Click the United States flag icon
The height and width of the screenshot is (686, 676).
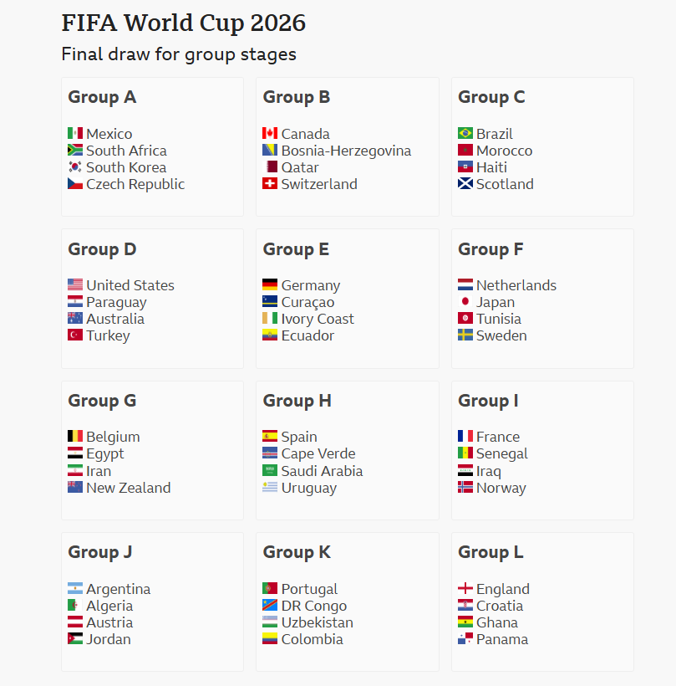click(75, 285)
